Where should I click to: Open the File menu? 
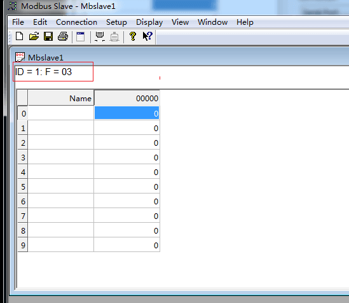(18, 22)
